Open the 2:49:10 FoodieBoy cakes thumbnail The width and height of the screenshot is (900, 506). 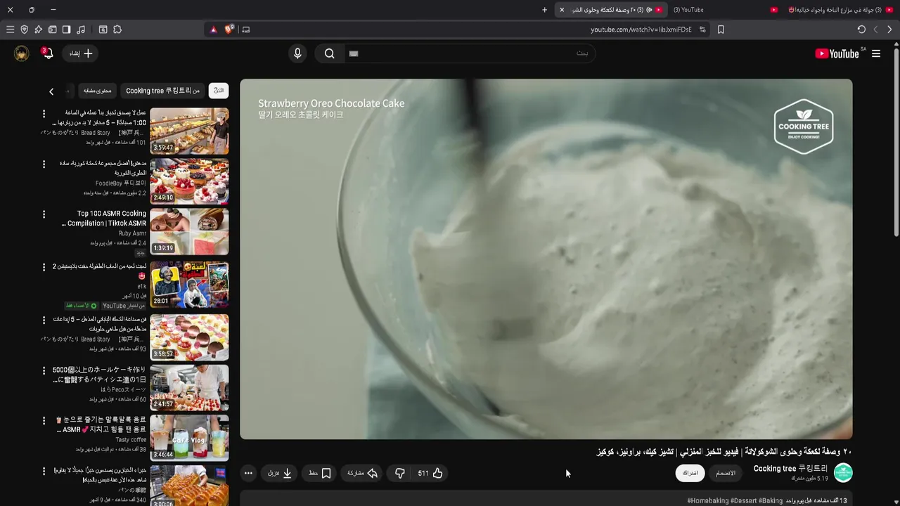(x=189, y=181)
